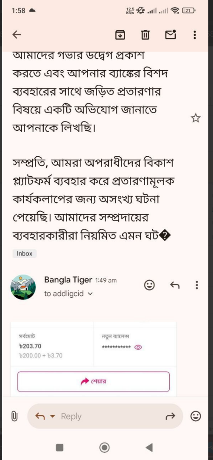Open message options next to the reply arrow
Image resolution: width=213 pixels, height=460 pixels.
point(196,285)
